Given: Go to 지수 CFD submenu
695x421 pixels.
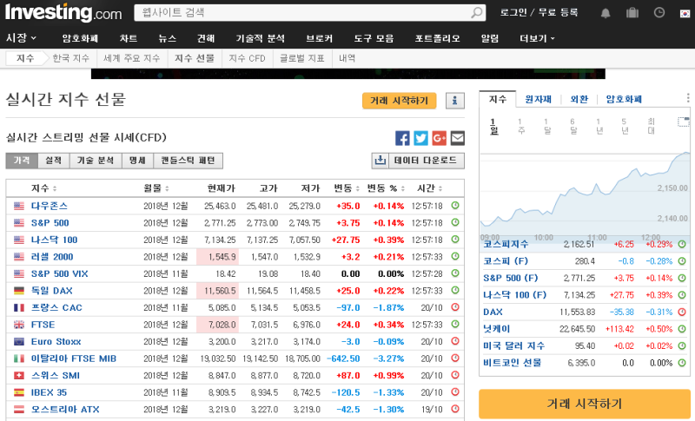Looking at the screenshot, I should 247,58.
